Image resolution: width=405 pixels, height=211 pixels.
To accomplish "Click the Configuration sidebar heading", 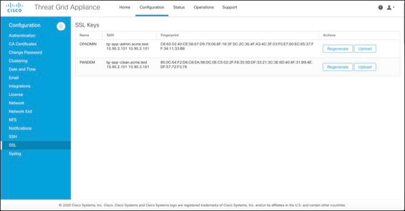I will pos(25,25).
